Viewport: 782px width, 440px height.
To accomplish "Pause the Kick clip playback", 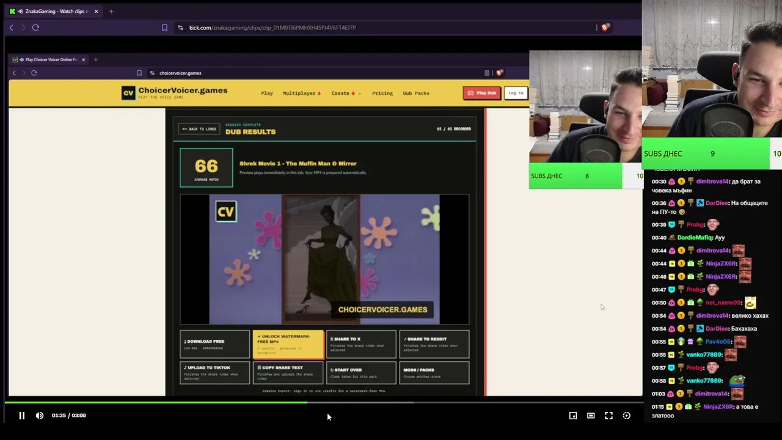I will coord(21,416).
